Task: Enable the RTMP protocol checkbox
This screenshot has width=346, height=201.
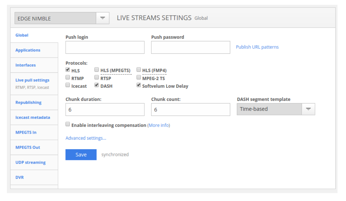Action: point(68,78)
